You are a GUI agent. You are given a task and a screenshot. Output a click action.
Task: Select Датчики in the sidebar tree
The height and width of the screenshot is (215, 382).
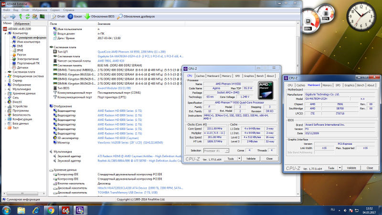click(22, 67)
